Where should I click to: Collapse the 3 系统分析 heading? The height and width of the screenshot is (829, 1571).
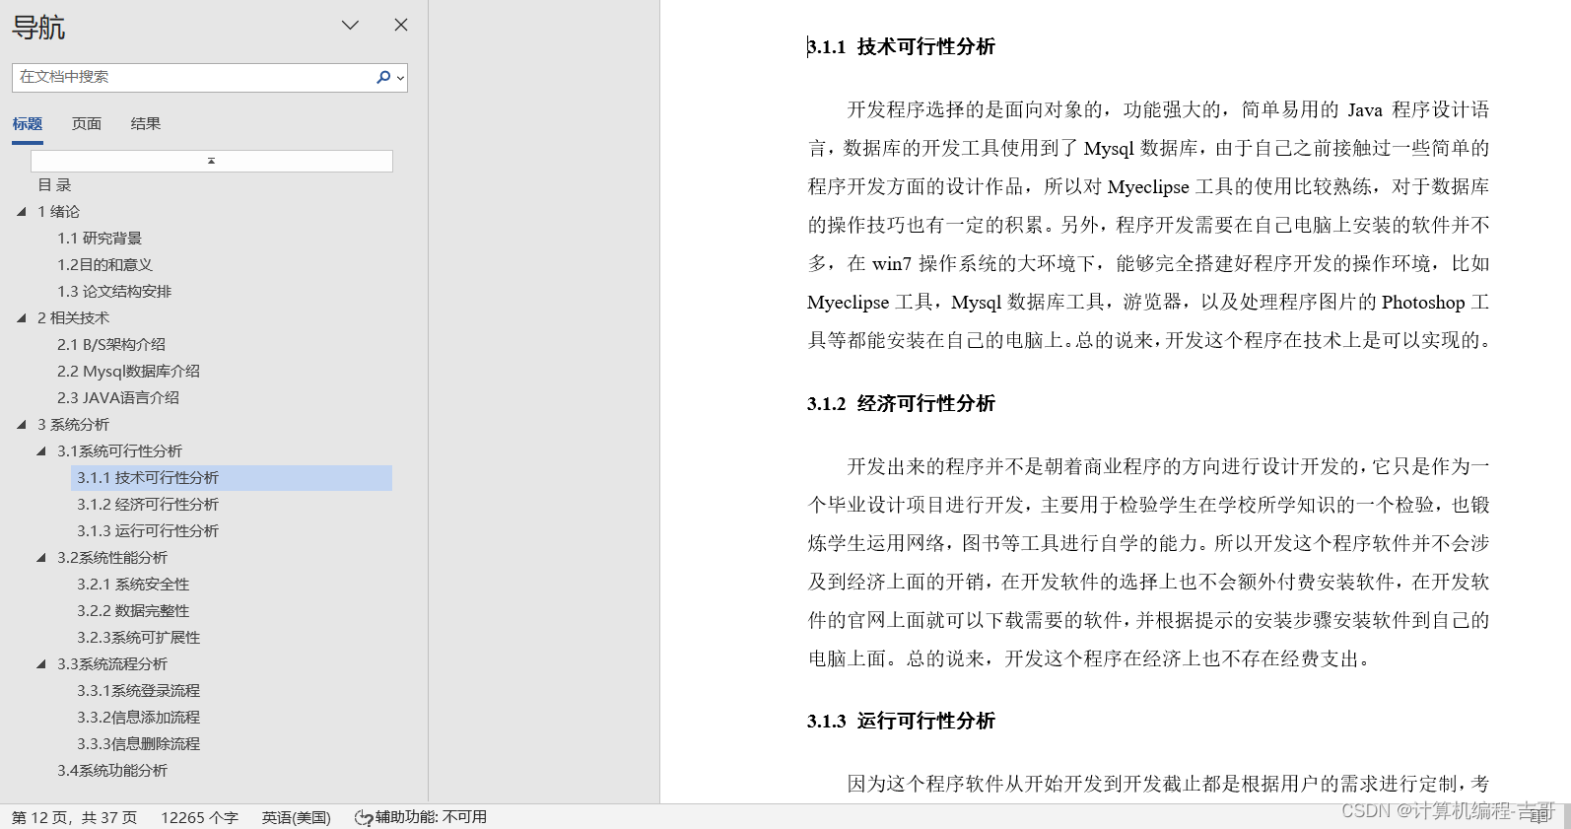(22, 425)
